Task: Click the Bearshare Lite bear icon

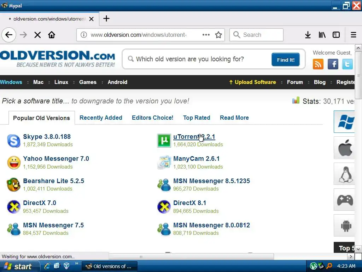Action: tap(14, 185)
